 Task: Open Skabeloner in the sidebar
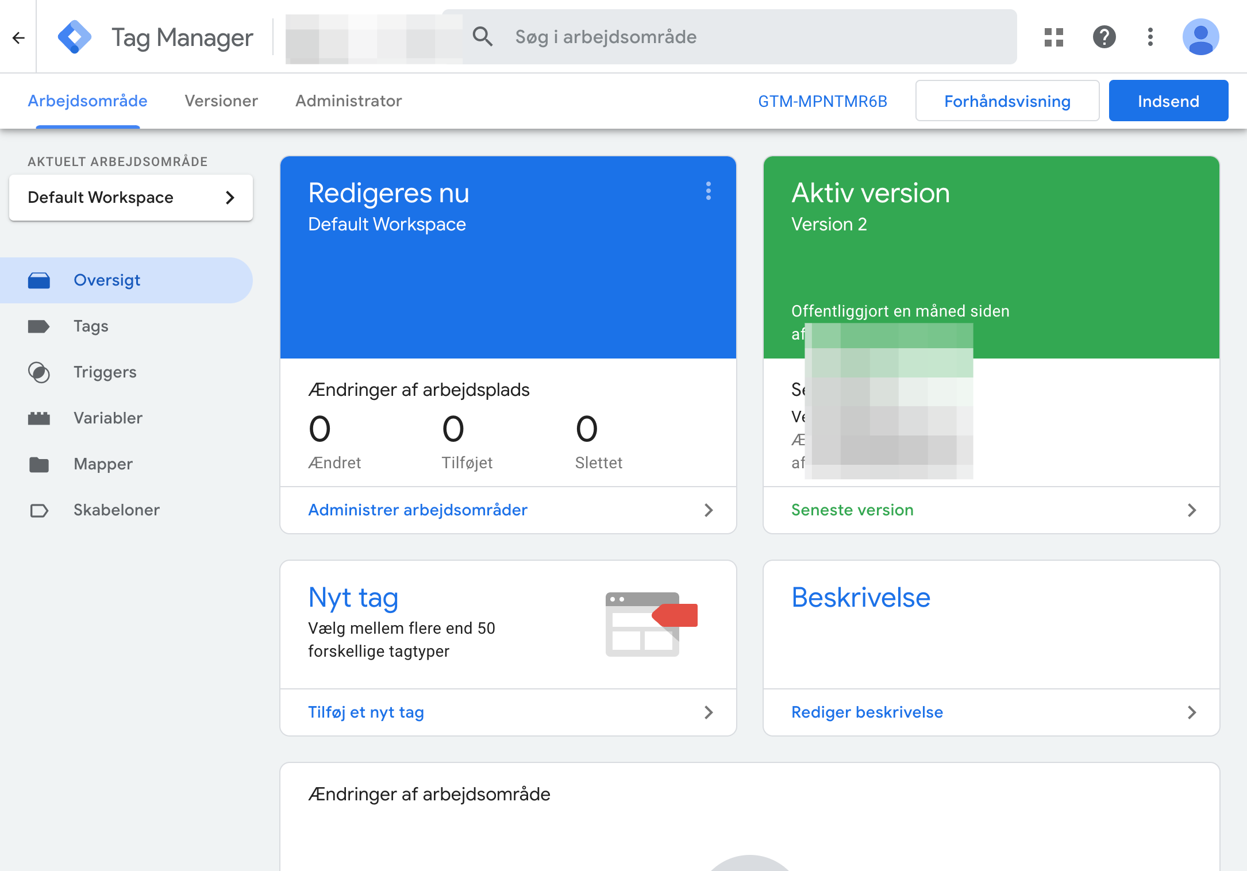126,510
